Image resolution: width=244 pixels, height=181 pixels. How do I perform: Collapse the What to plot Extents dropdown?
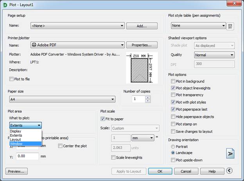25,125
